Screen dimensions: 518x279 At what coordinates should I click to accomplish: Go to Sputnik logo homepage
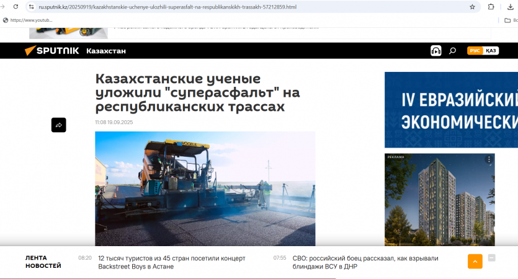(x=52, y=50)
